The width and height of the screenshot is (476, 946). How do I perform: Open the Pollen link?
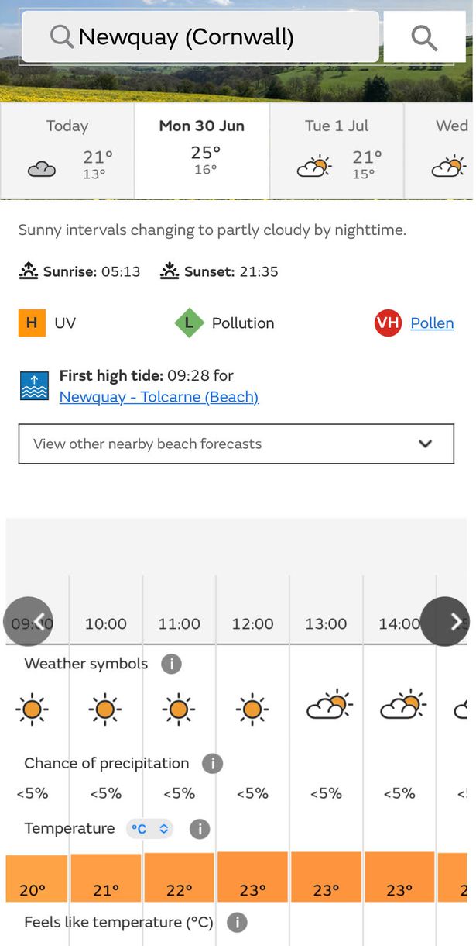point(432,323)
